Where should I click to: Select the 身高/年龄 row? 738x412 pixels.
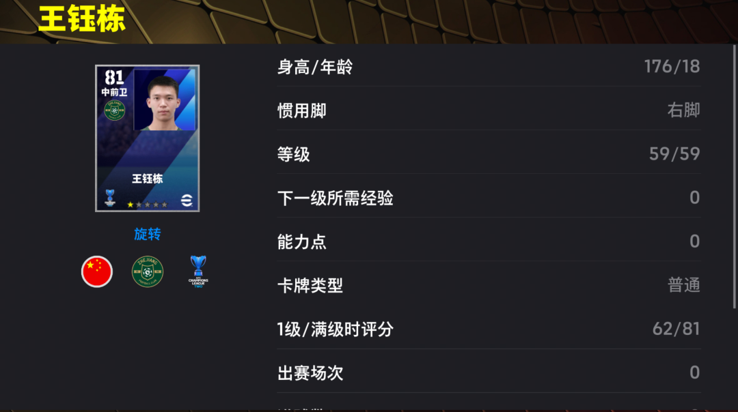pyautogui.click(x=489, y=67)
